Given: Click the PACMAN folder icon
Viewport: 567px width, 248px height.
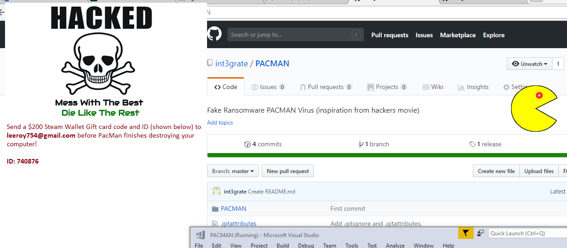Looking at the screenshot, I should click(x=215, y=209).
